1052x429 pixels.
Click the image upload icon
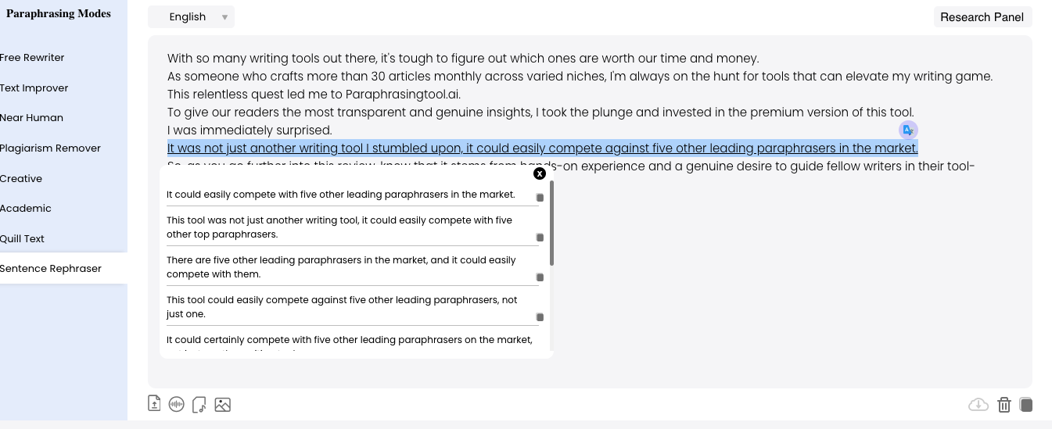(x=223, y=404)
